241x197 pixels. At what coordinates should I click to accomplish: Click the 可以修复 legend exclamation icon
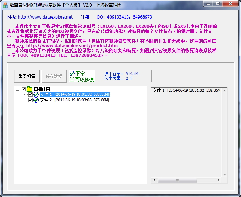(72, 79)
